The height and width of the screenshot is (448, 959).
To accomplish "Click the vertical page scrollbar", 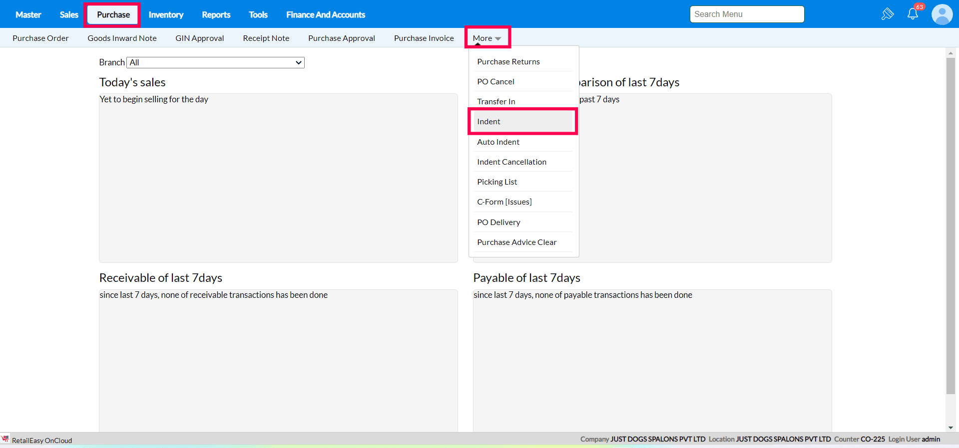I will (951, 224).
